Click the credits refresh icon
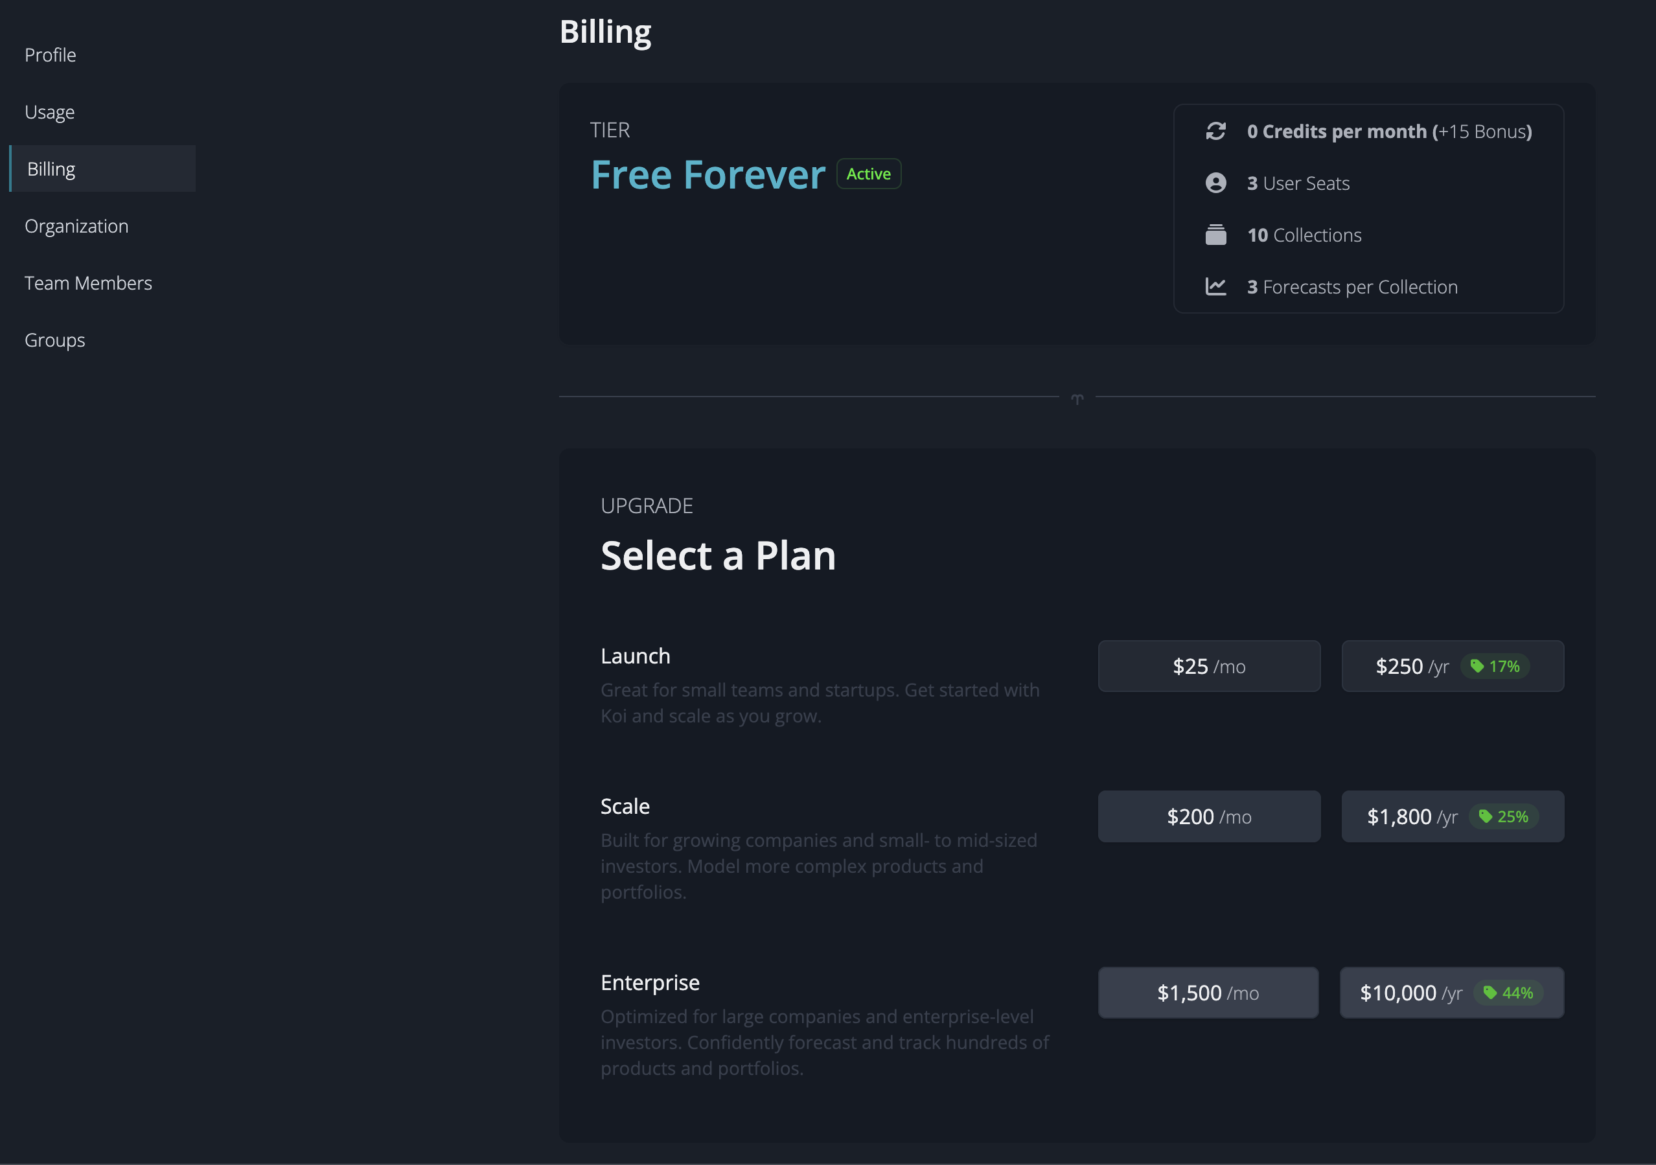The height and width of the screenshot is (1165, 1656). point(1215,132)
